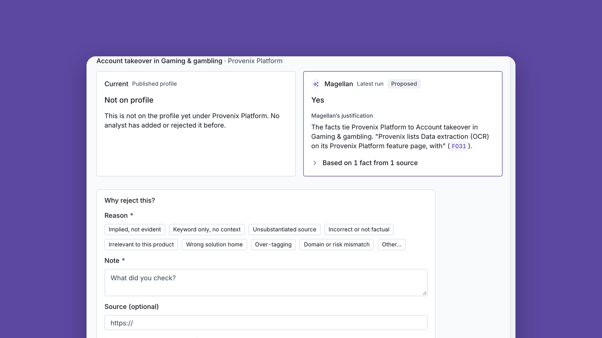Click the 'Proposed' status badge
Screen dimensions: 602x338
pos(404,84)
